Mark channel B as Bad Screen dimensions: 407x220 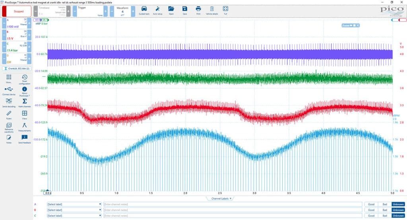385,210
